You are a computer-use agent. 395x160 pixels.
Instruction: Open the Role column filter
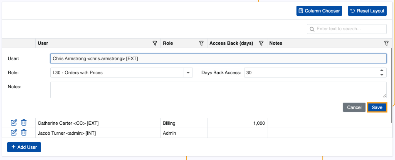tap(201, 43)
